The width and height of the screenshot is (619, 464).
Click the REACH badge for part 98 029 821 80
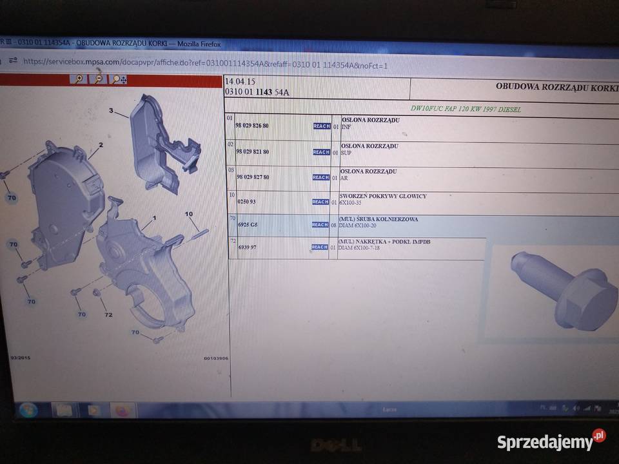click(320, 152)
